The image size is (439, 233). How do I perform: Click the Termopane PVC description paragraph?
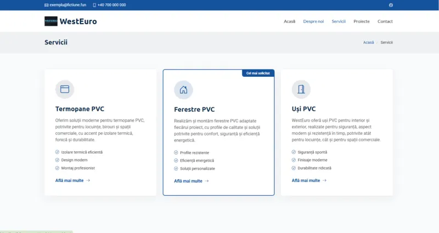pos(100,130)
